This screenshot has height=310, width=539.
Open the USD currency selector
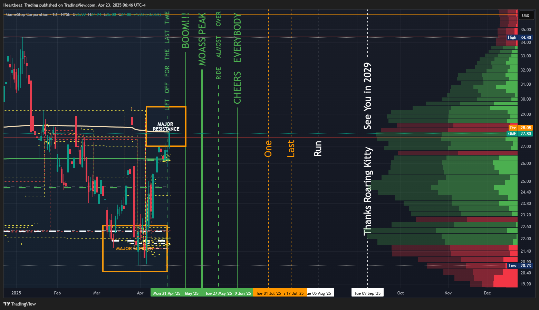pyautogui.click(x=526, y=15)
